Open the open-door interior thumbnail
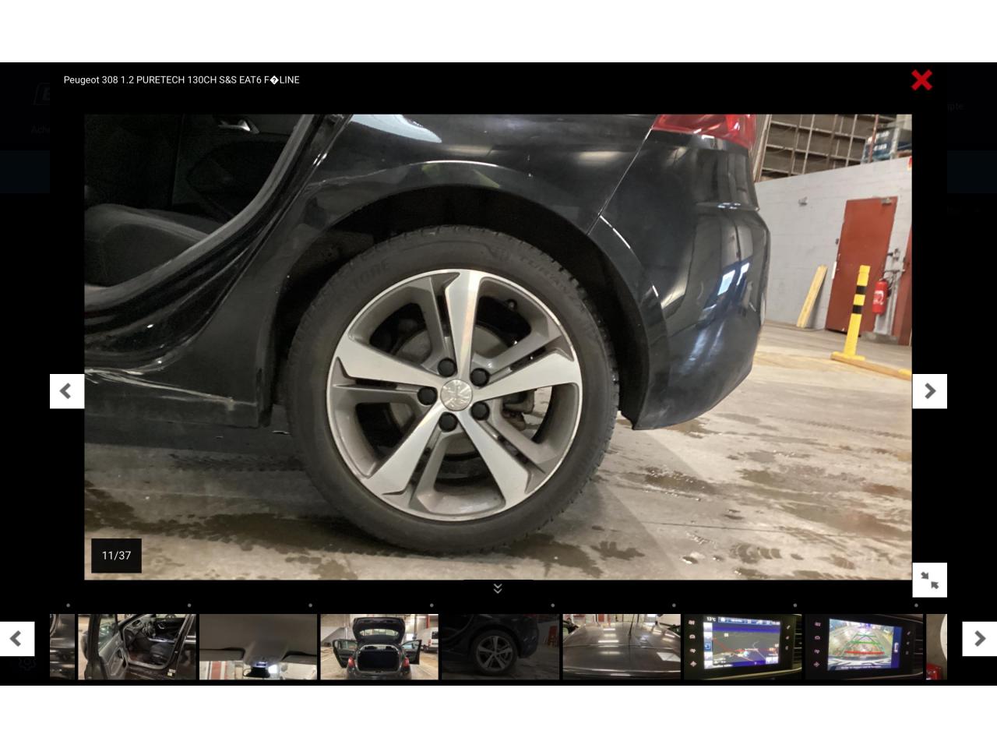This screenshot has width=997, height=748. (x=137, y=647)
